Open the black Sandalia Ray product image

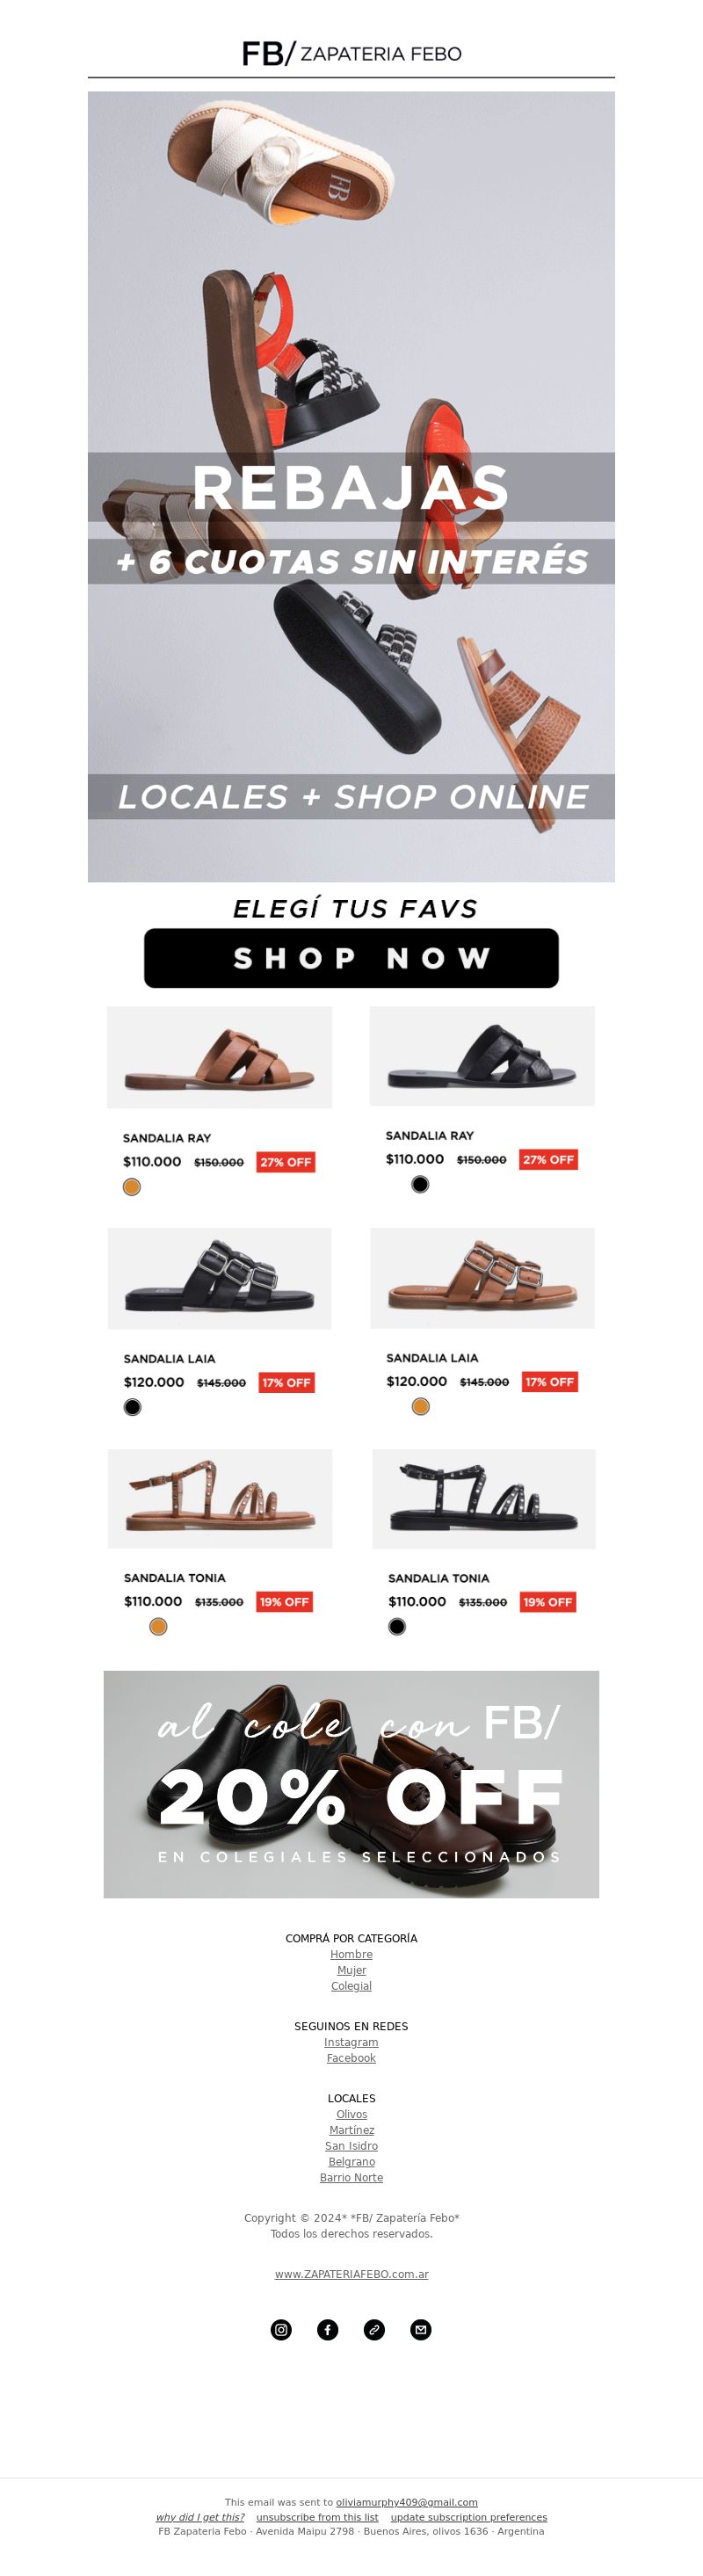click(482, 1056)
